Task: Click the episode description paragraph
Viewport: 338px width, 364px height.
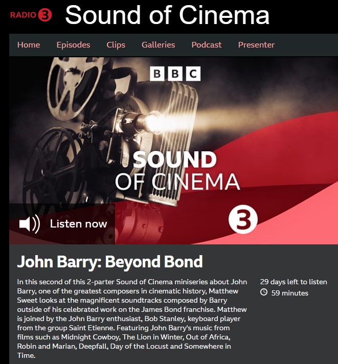Action: coord(132,318)
